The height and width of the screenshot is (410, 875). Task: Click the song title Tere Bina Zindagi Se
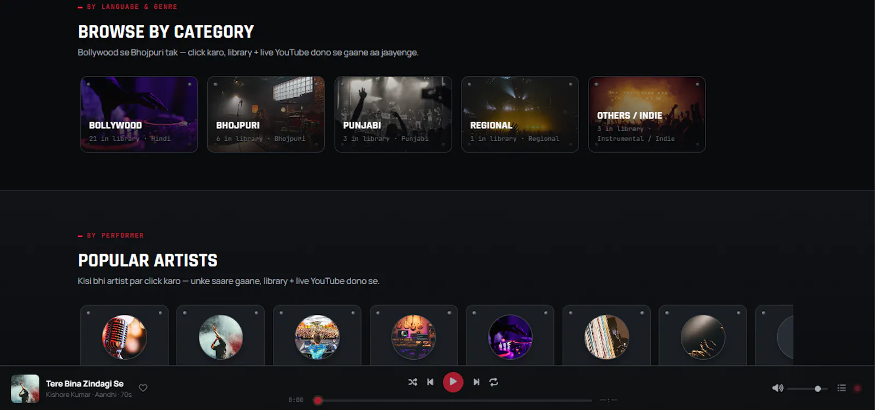click(85, 384)
